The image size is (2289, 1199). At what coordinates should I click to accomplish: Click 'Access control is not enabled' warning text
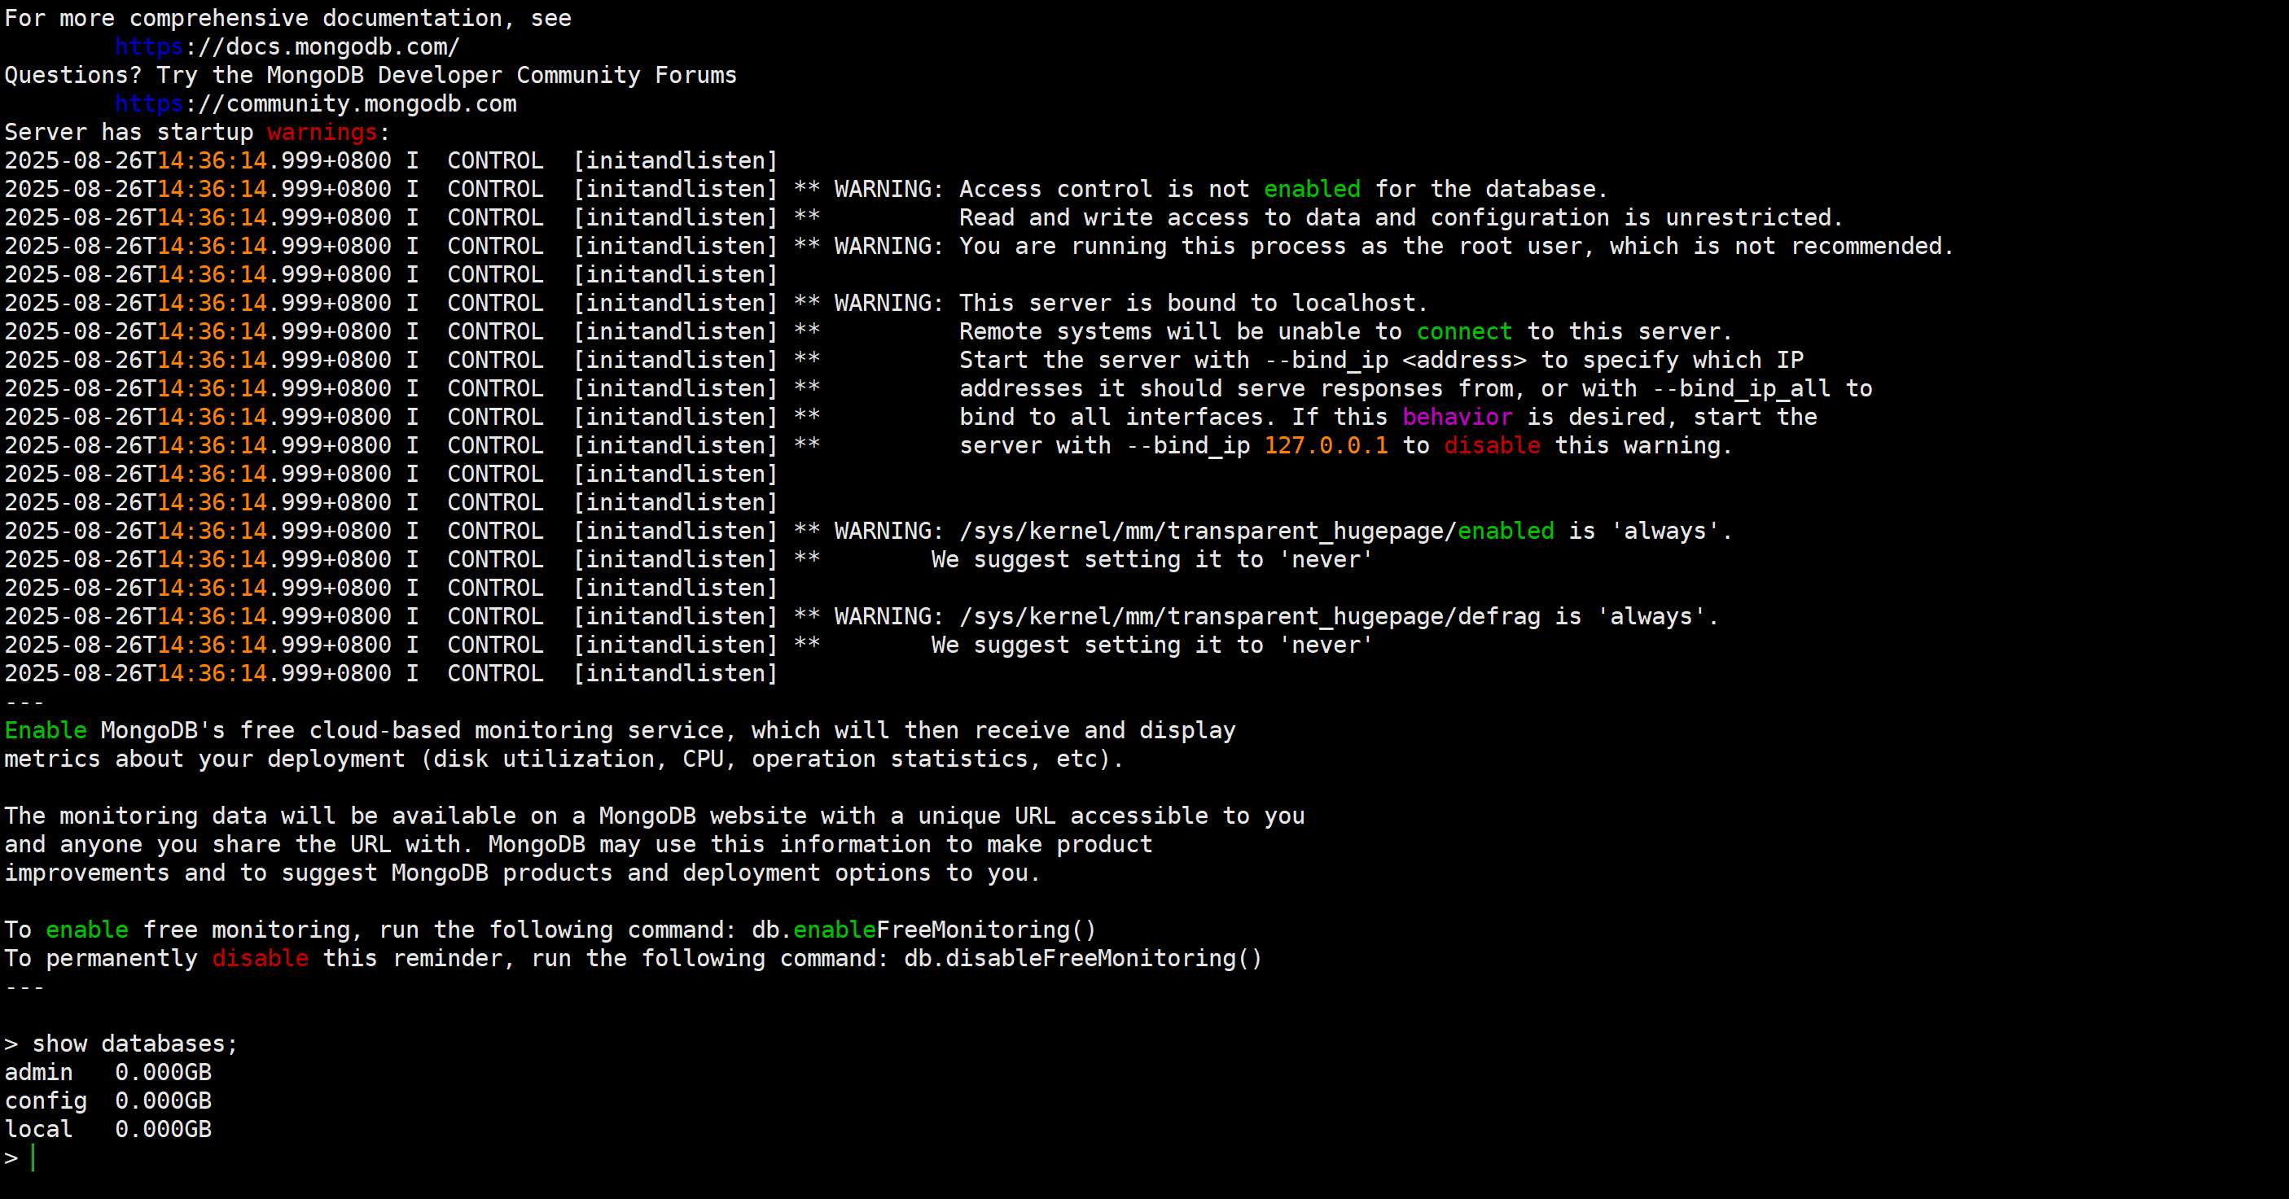click(1283, 189)
